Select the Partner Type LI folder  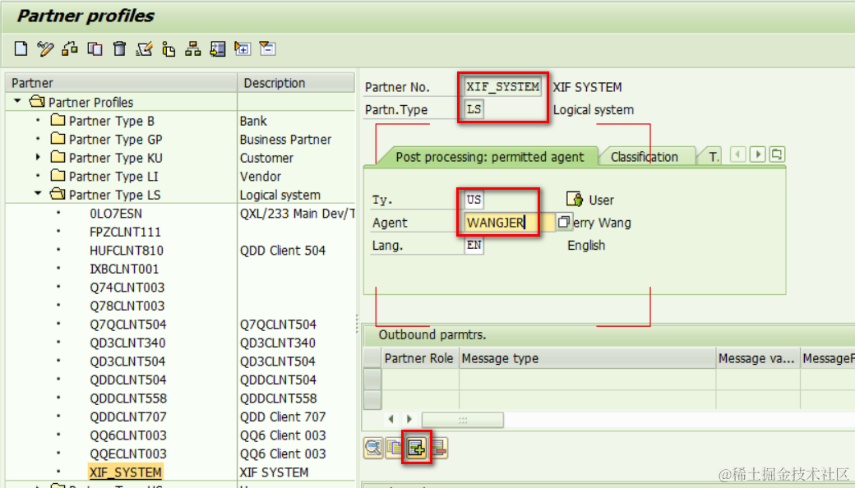coord(113,176)
